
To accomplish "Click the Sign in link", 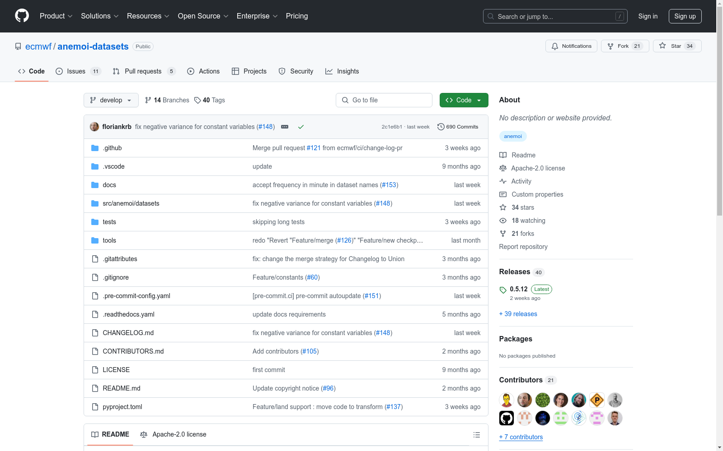I will 648,16.
